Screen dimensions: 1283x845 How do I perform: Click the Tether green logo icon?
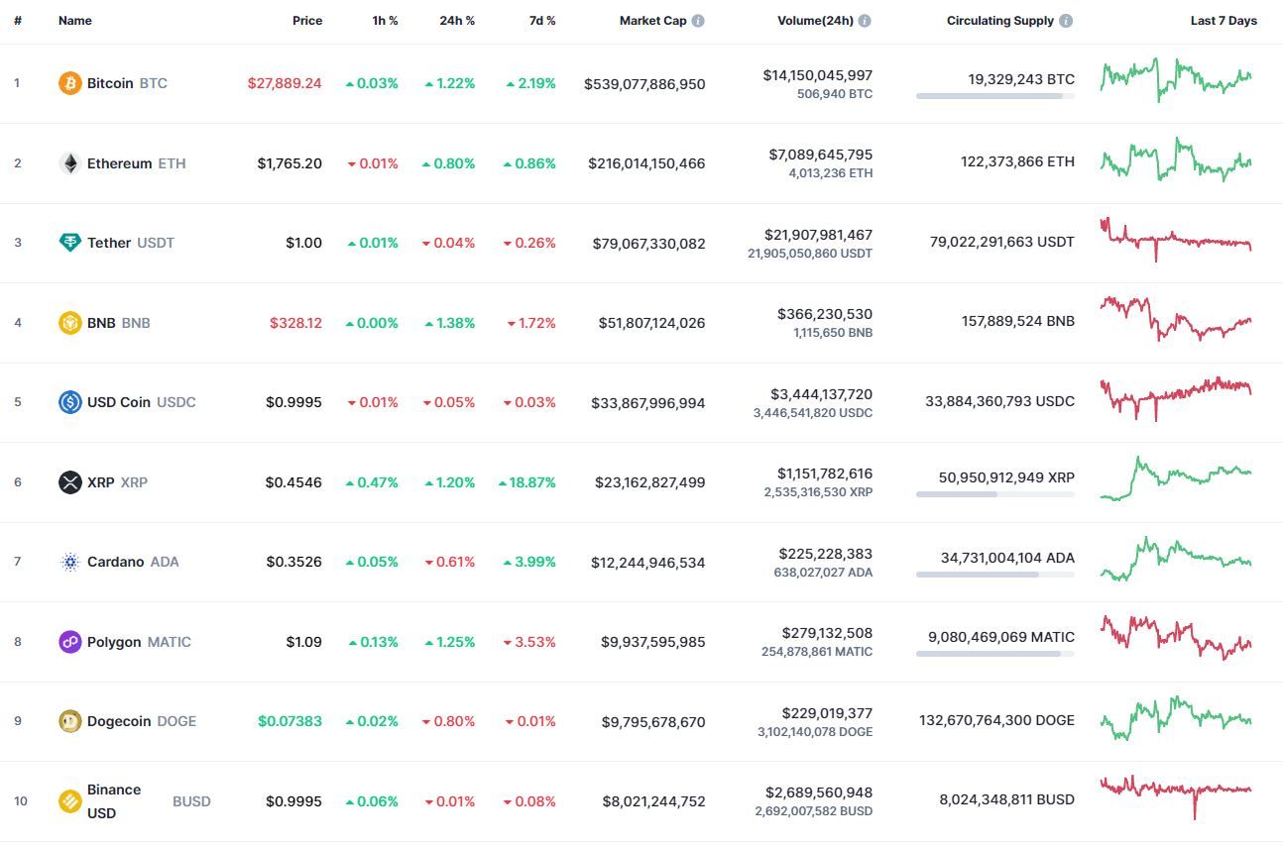point(69,243)
